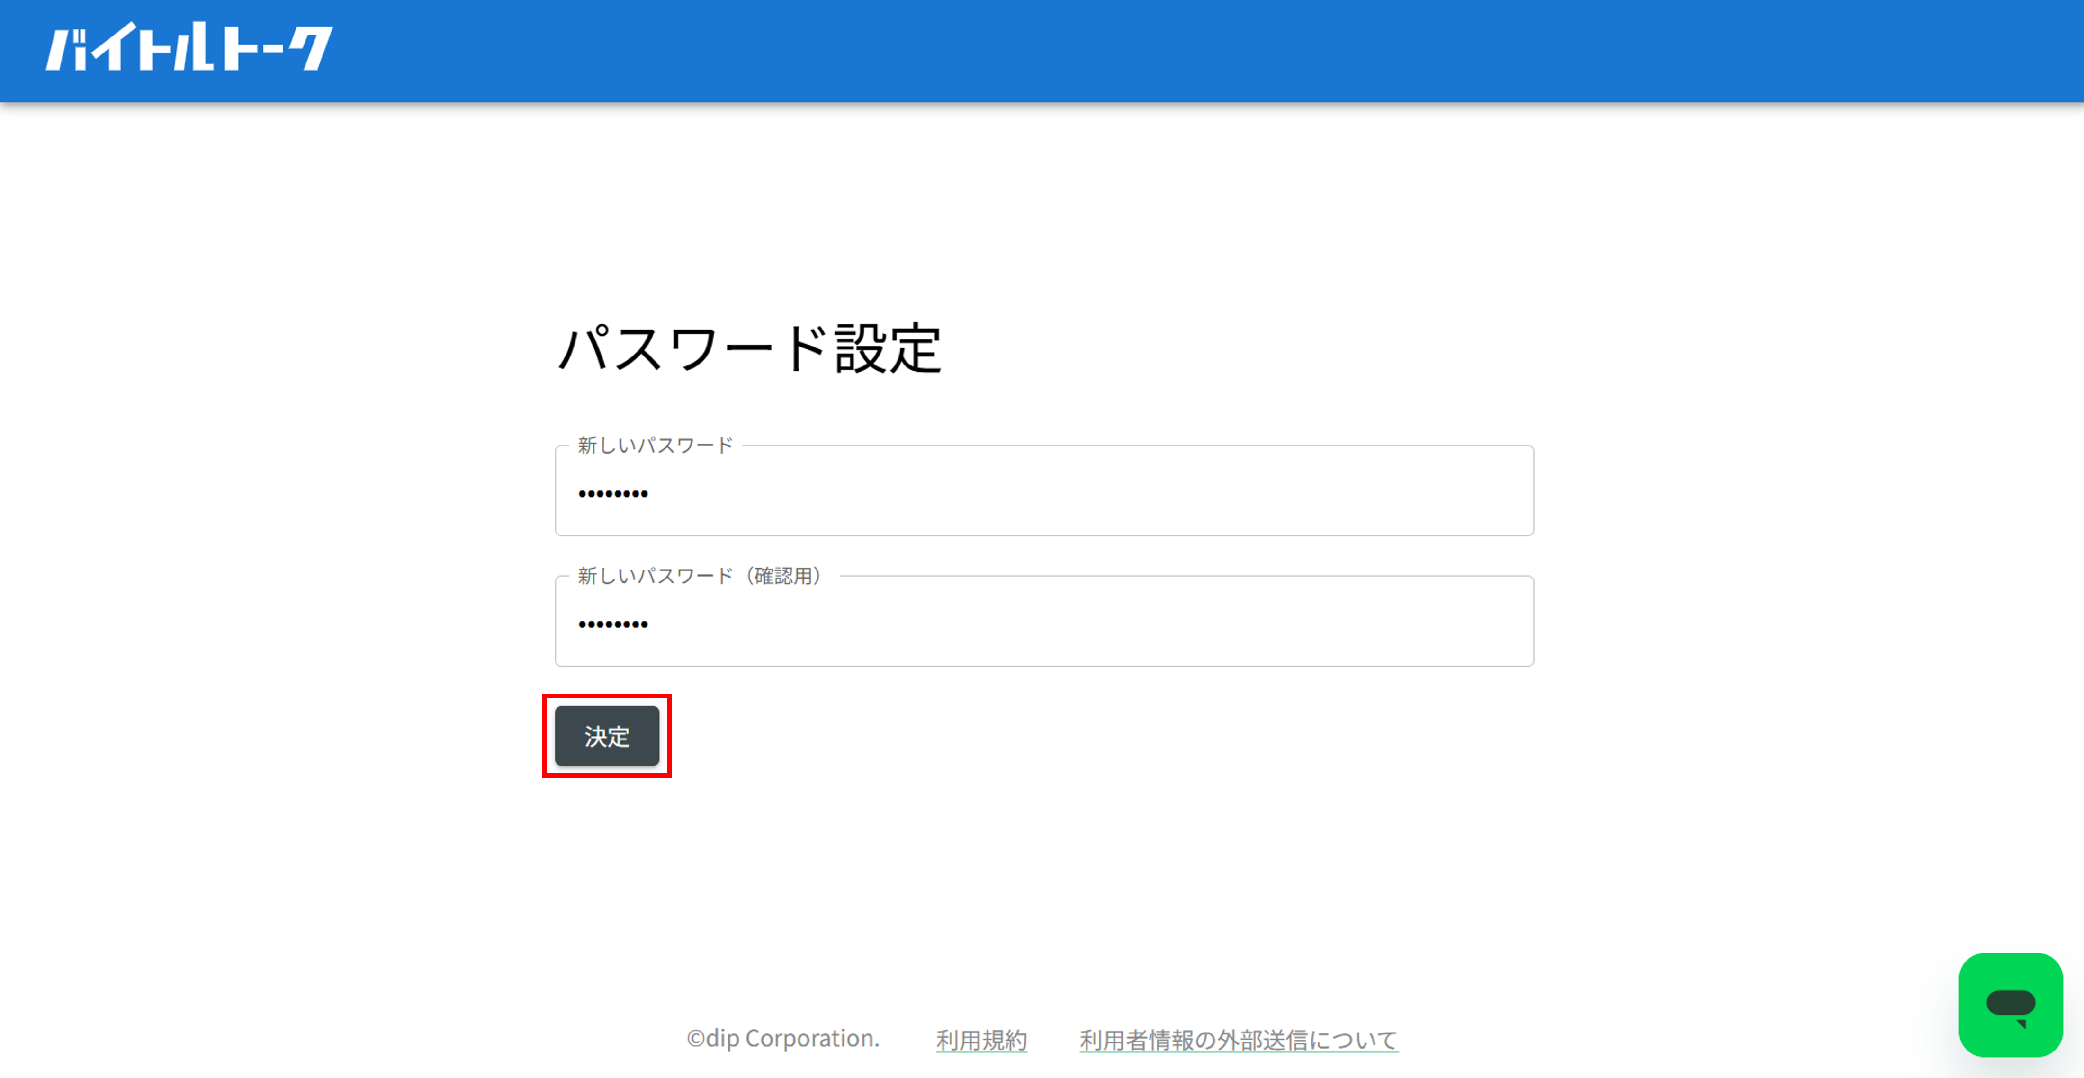Focus the 新しいパスワード input field
This screenshot has width=2084, height=1078.
click(1043, 491)
